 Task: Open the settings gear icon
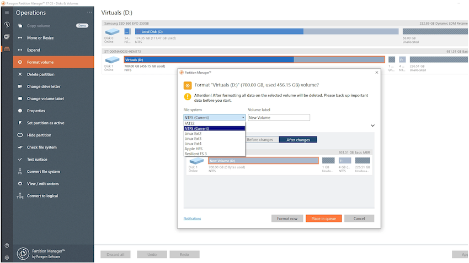7,257
